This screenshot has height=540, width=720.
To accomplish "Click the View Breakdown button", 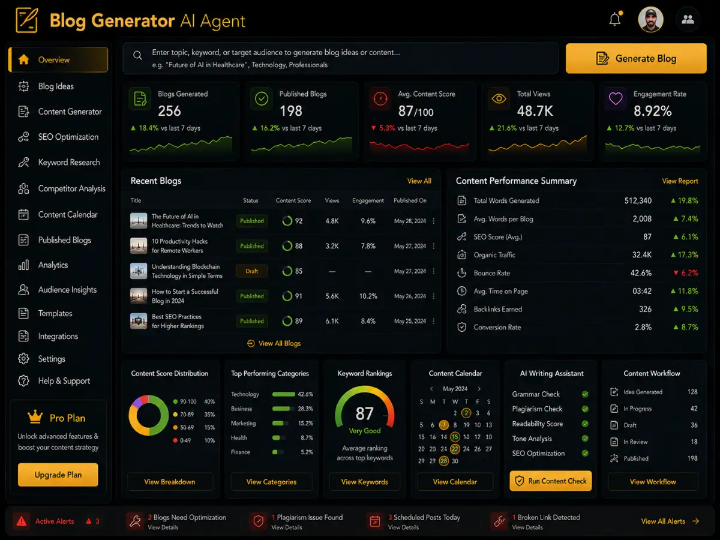I will pyautogui.click(x=170, y=482).
